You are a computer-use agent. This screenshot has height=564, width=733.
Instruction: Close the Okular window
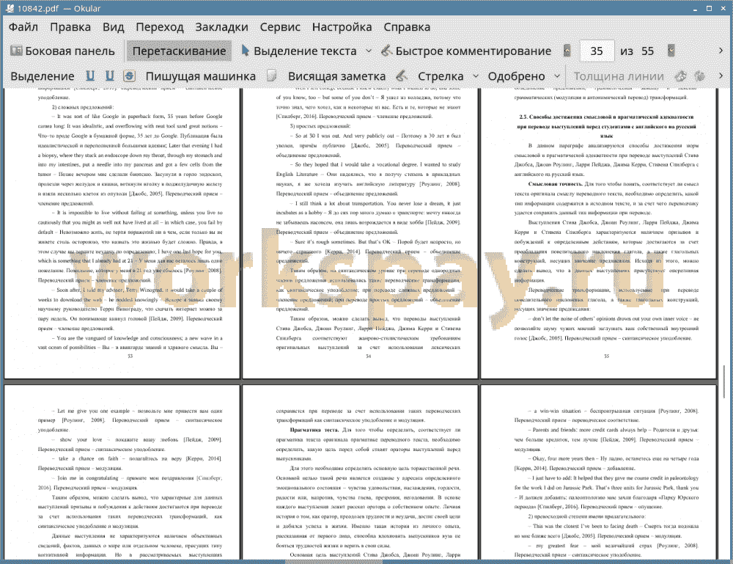point(722,8)
